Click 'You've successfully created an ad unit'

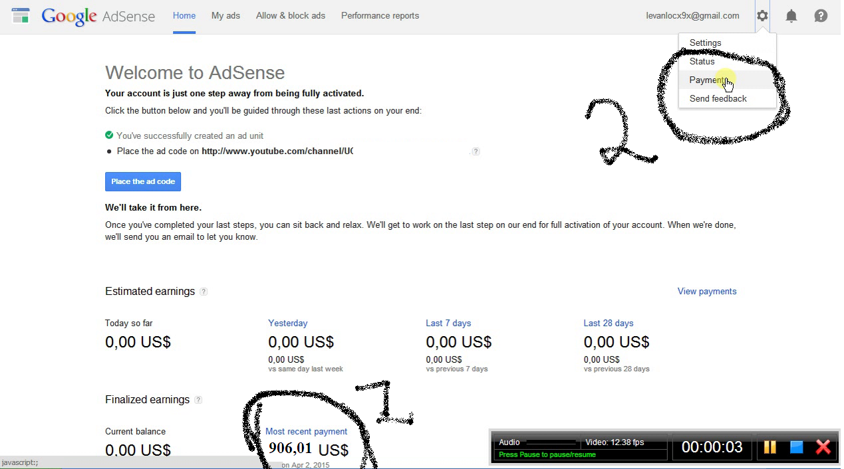[x=190, y=136]
